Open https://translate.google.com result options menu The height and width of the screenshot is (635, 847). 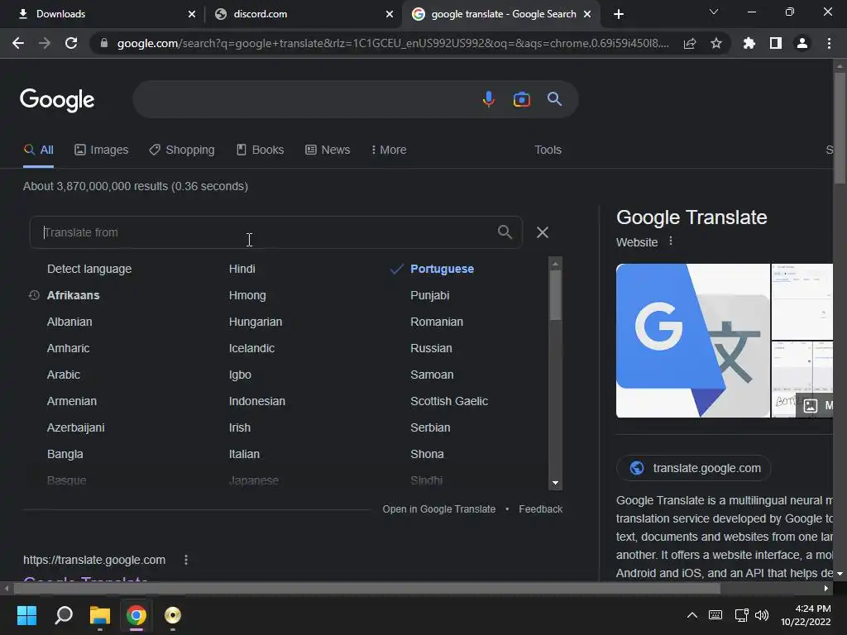click(186, 560)
